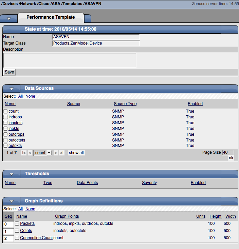Image resolution: width=239 pixels, height=249 pixels.
Task: Open the Thresholds menu triangle
Action: coord(12,174)
